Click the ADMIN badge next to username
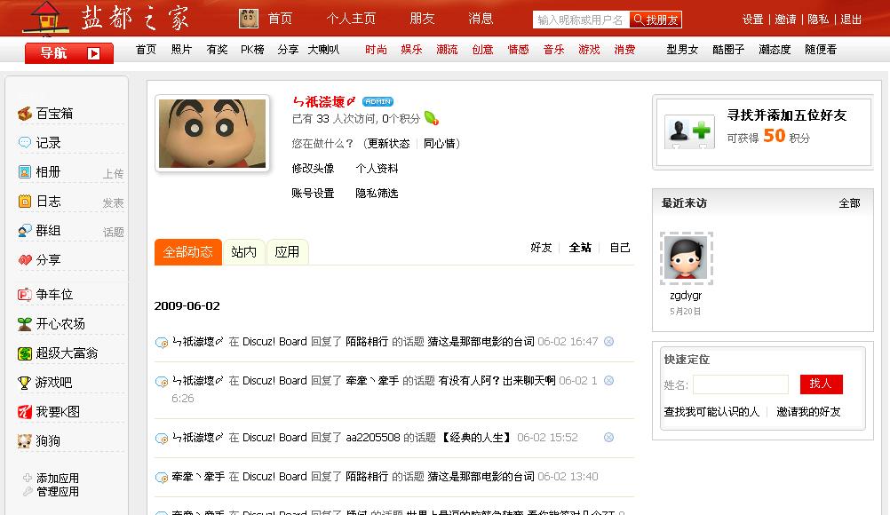This screenshot has height=515, width=890. coord(378,101)
